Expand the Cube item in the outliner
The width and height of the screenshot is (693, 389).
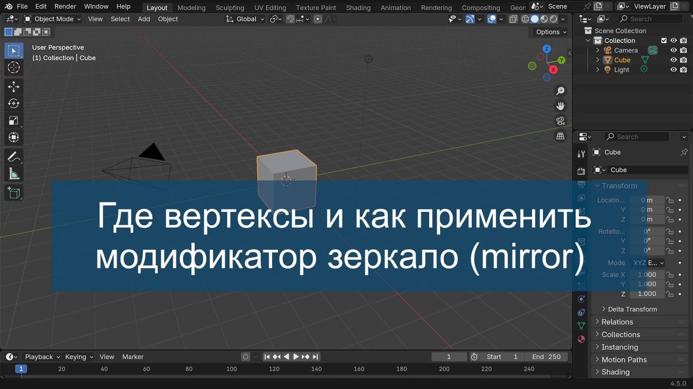coord(598,60)
